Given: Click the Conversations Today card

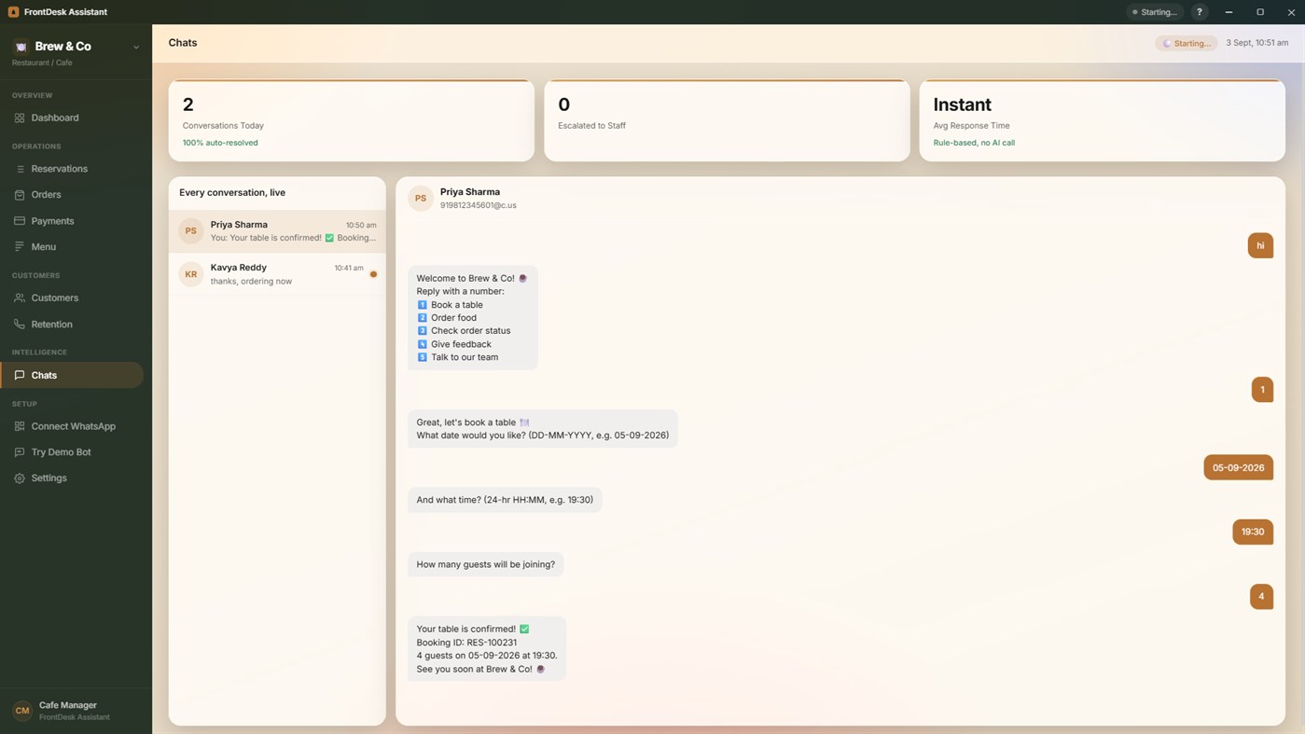Looking at the screenshot, I should click(352, 120).
